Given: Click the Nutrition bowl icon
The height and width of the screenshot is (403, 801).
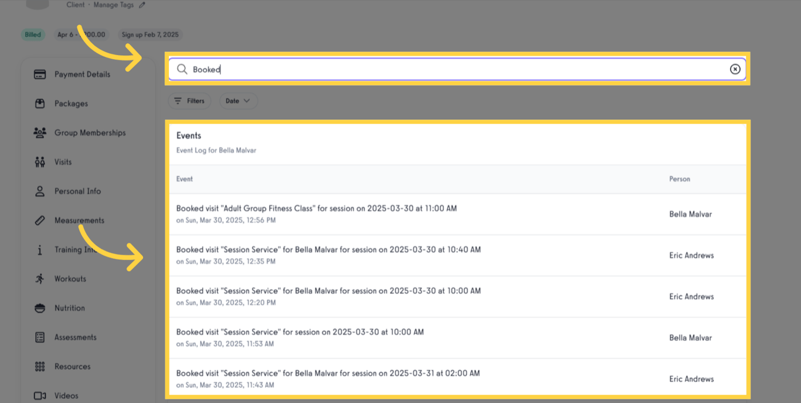Looking at the screenshot, I should tap(39, 308).
